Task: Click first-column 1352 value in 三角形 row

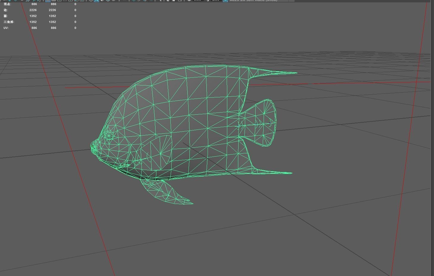Action: point(33,22)
